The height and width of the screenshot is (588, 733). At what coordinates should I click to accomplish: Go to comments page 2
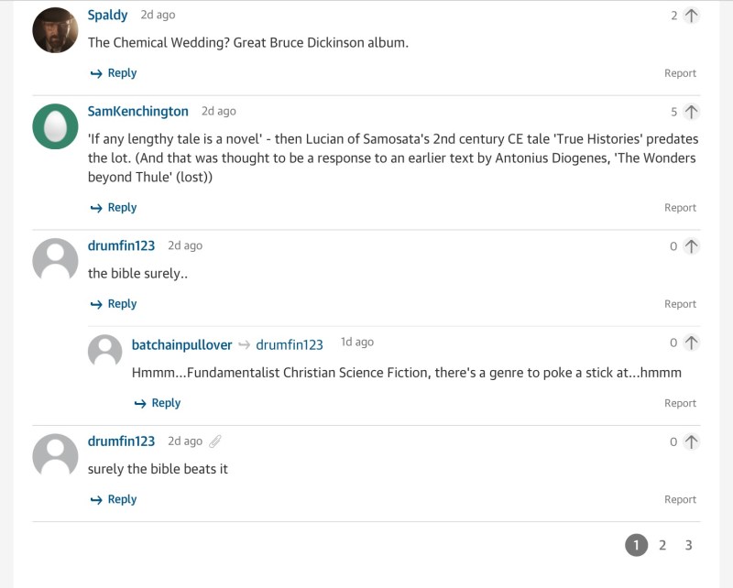tap(662, 546)
